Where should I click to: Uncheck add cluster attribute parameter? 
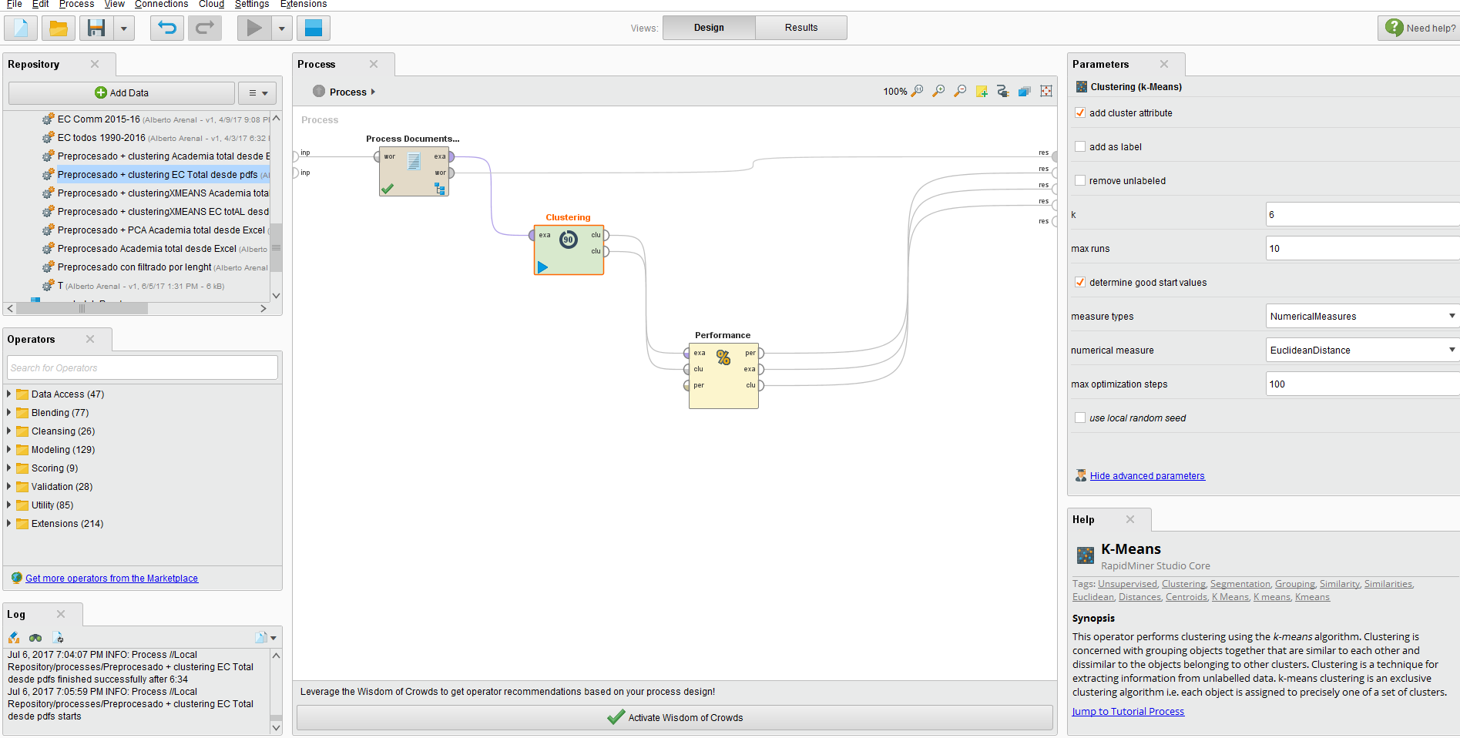1080,112
